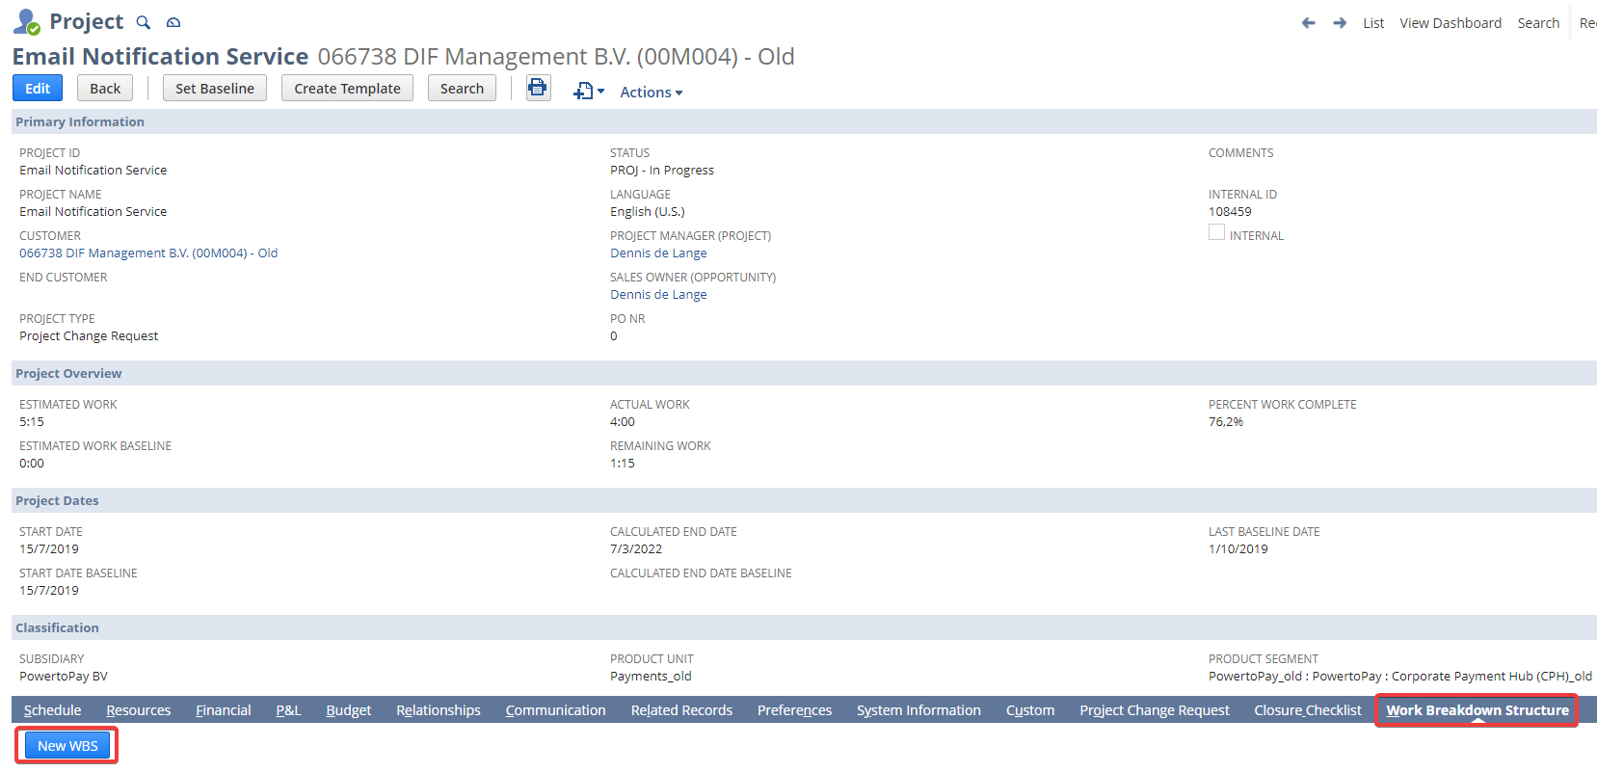
Task: Switch to the Budget tab
Action: pyautogui.click(x=349, y=710)
